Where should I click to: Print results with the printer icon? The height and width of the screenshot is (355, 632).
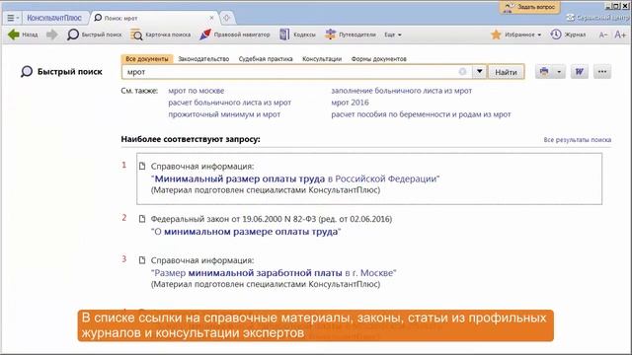(544, 72)
